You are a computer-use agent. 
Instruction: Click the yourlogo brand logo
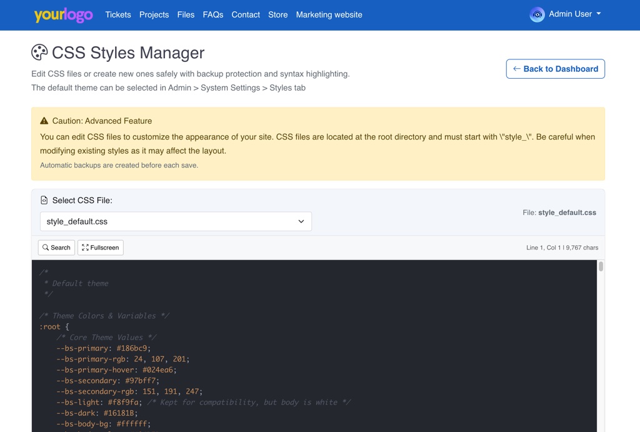pyautogui.click(x=63, y=15)
